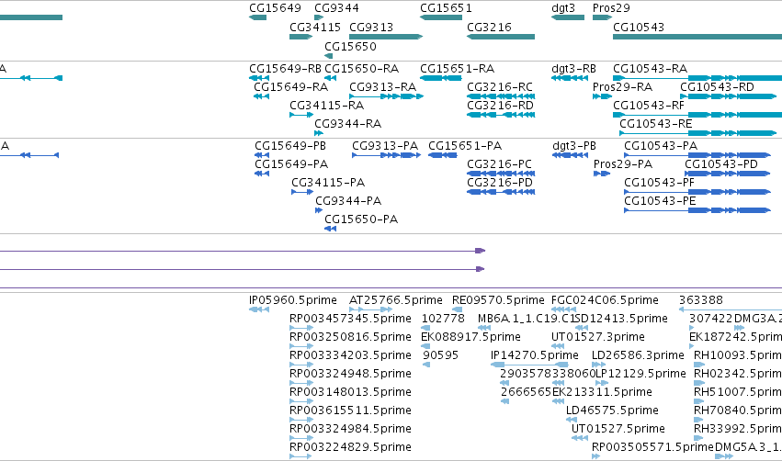This screenshot has width=782, height=461.
Task: Select protein CG15650-PA
Action: [330, 229]
